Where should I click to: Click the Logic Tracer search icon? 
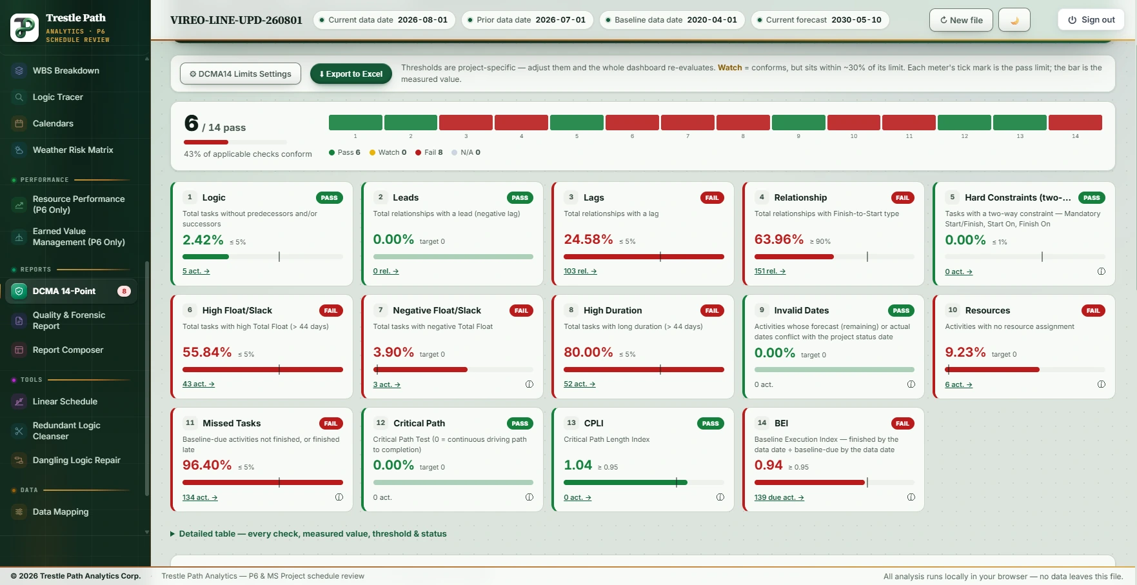[19, 97]
